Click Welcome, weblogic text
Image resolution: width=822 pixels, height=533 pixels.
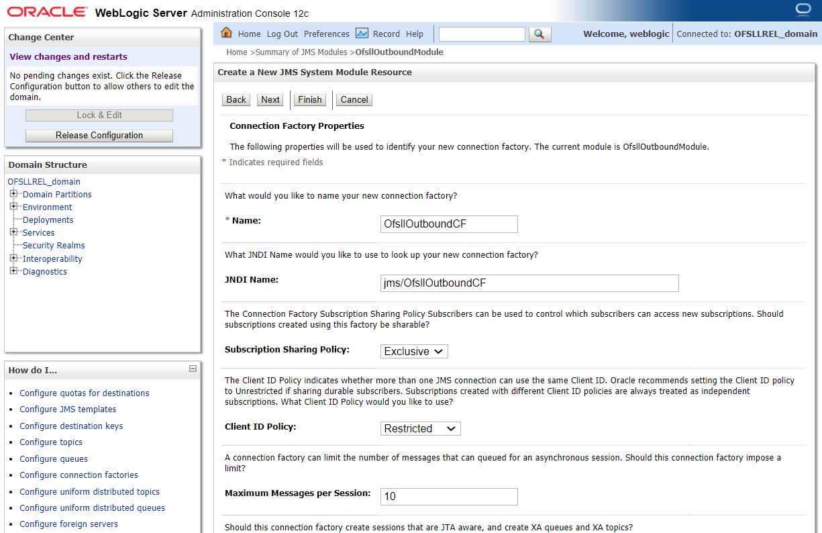[x=626, y=34]
